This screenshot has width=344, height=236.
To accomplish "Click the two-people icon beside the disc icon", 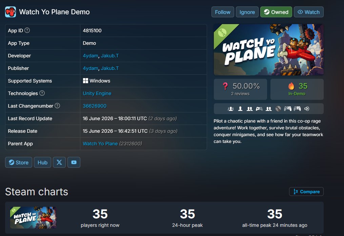I will click(268, 109).
